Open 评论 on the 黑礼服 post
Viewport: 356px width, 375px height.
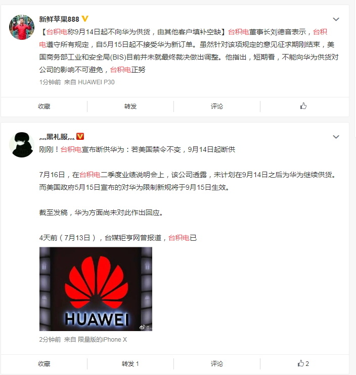pyautogui.click(x=217, y=364)
